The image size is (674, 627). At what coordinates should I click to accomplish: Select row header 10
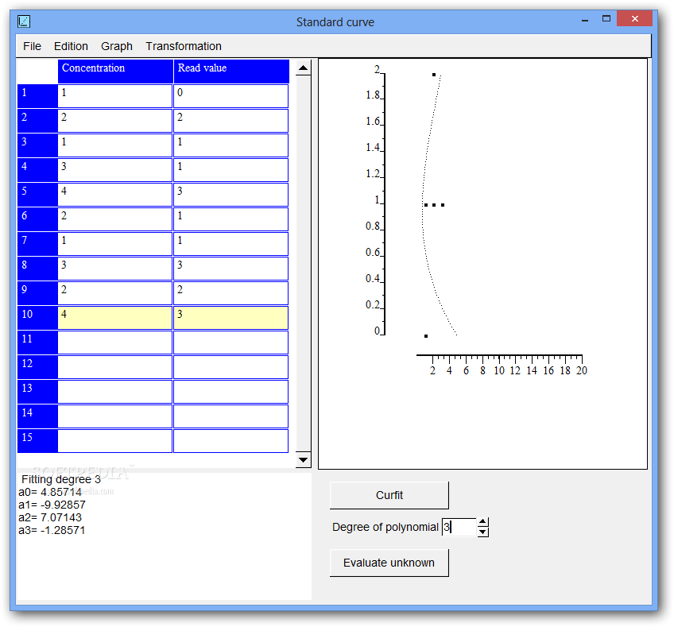37,318
